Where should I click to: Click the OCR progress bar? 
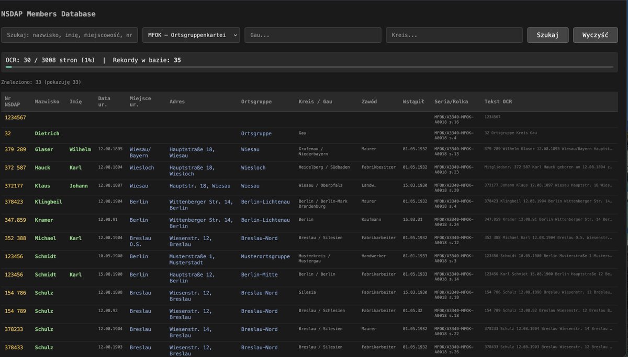(x=309, y=67)
